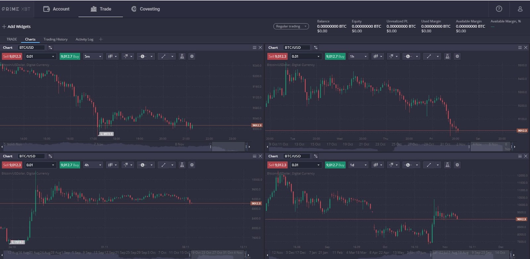Select the line drawing tool in 4h chart
Image resolution: width=530 pixels, height=259 pixels.
click(163, 165)
